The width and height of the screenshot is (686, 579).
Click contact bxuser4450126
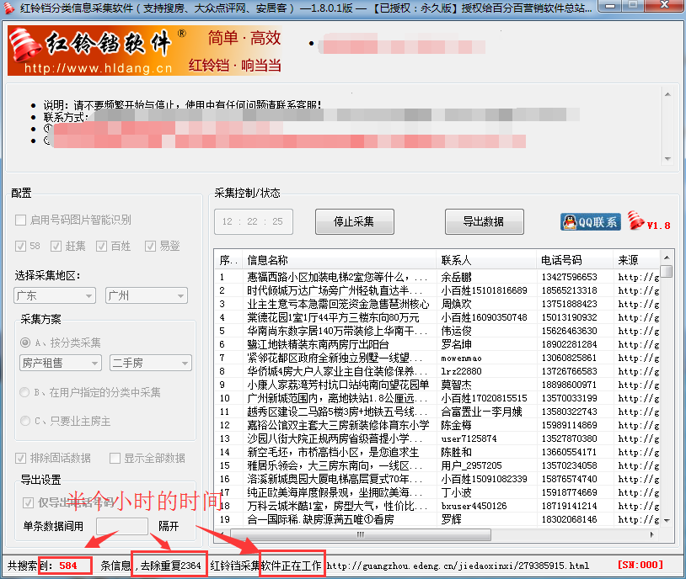point(474,506)
